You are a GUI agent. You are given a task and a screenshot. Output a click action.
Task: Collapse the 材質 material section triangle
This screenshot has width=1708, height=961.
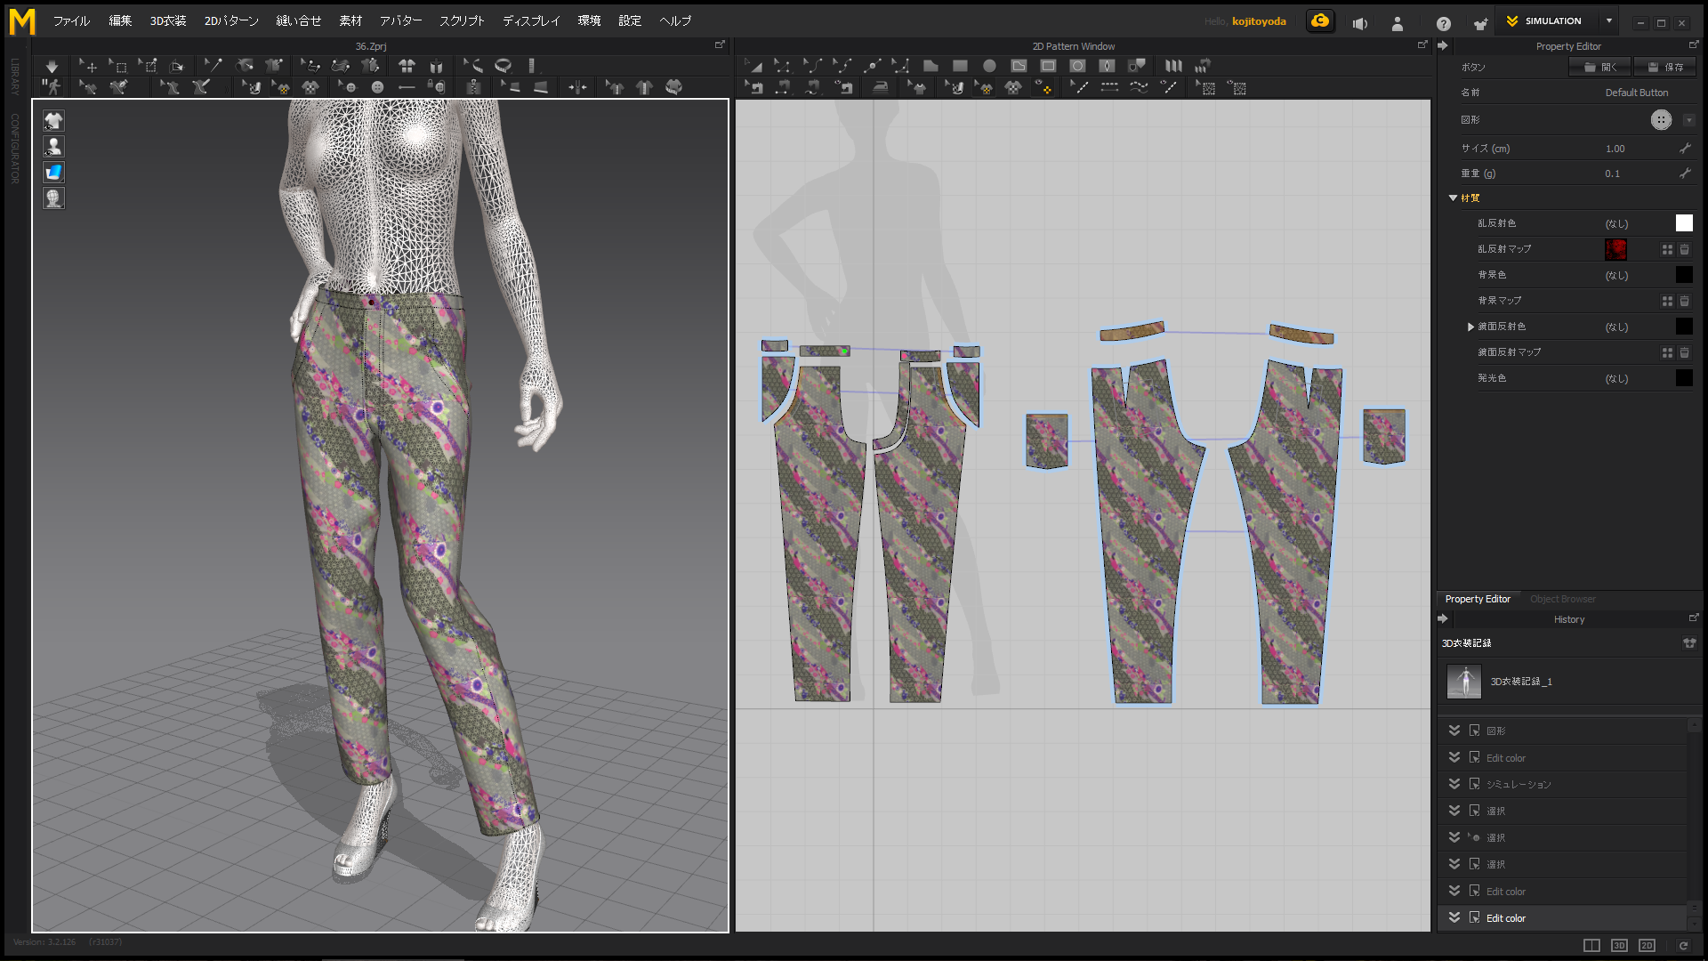(1453, 198)
